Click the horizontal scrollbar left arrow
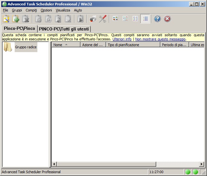Image resolution: width=207 pixels, height=176 pixels. (x=54, y=164)
